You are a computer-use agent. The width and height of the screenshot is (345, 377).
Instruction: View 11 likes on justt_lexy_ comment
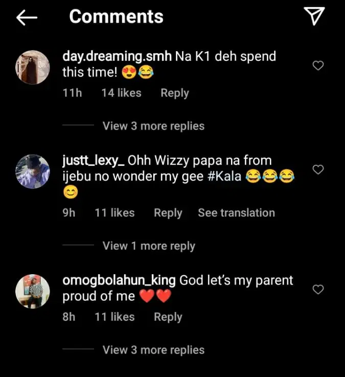[x=114, y=213]
